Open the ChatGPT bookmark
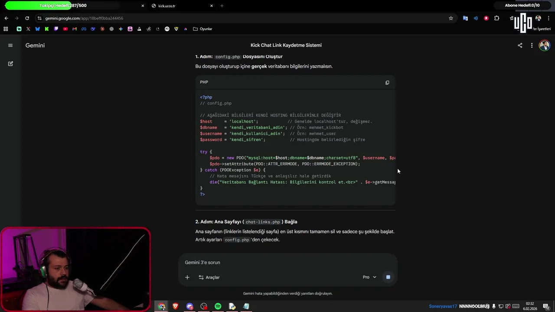 111,29
